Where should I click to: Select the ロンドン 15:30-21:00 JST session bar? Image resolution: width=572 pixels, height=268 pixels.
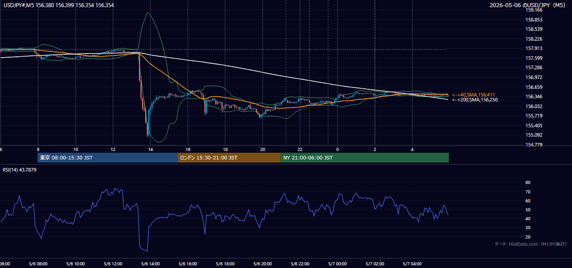229,158
